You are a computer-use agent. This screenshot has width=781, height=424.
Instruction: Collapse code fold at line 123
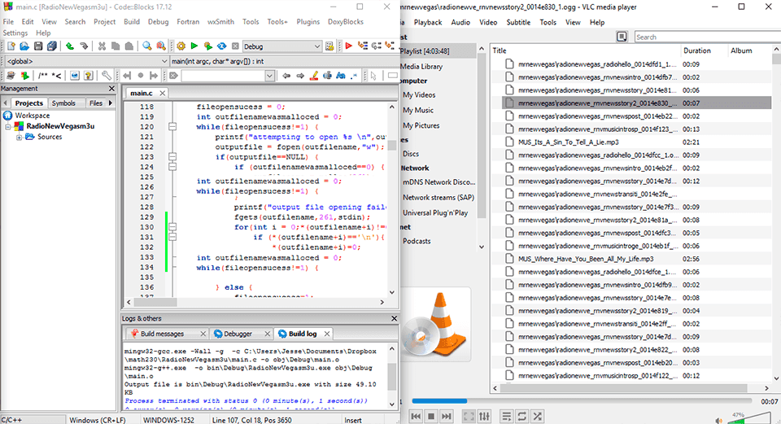tap(172, 156)
